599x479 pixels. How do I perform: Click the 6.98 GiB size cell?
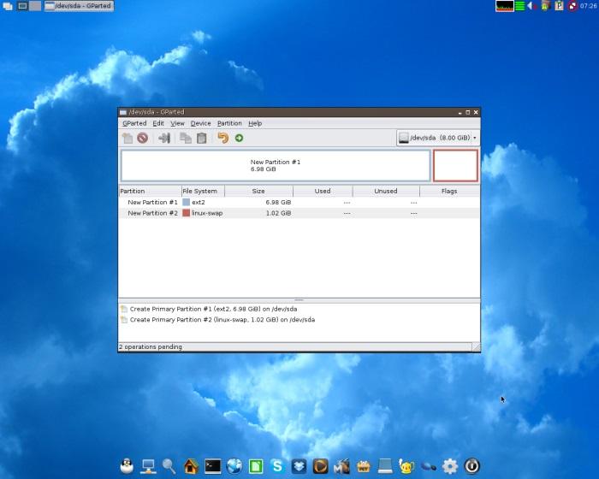(278, 202)
